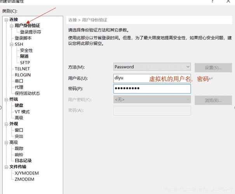Open 窗口 settings
235x194 pixels.
(x=19, y=130)
